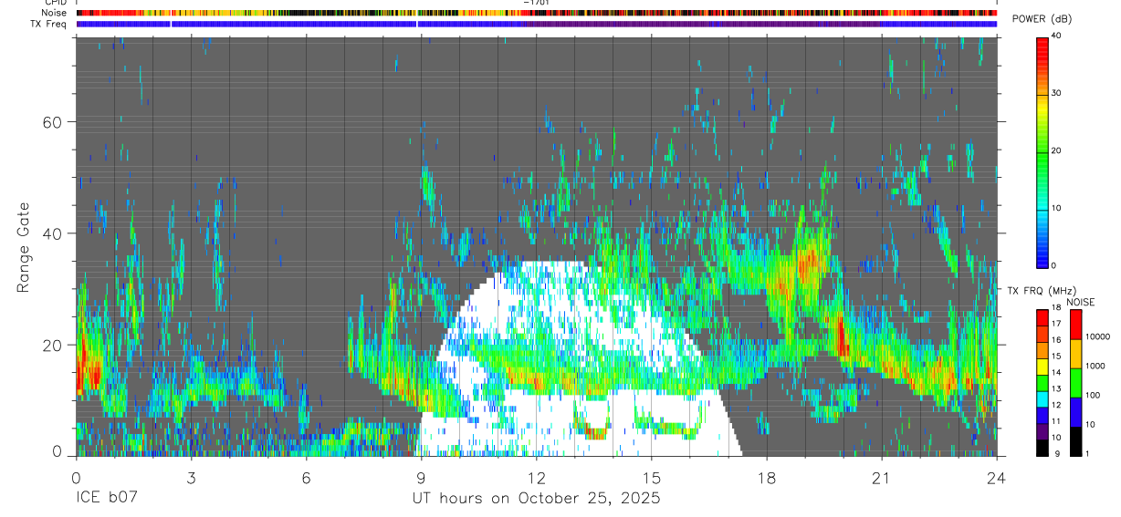Pick the cyan 12-13 MHz TX FRQ swatch
The image size is (1121, 517).
[x=1042, y=398]
